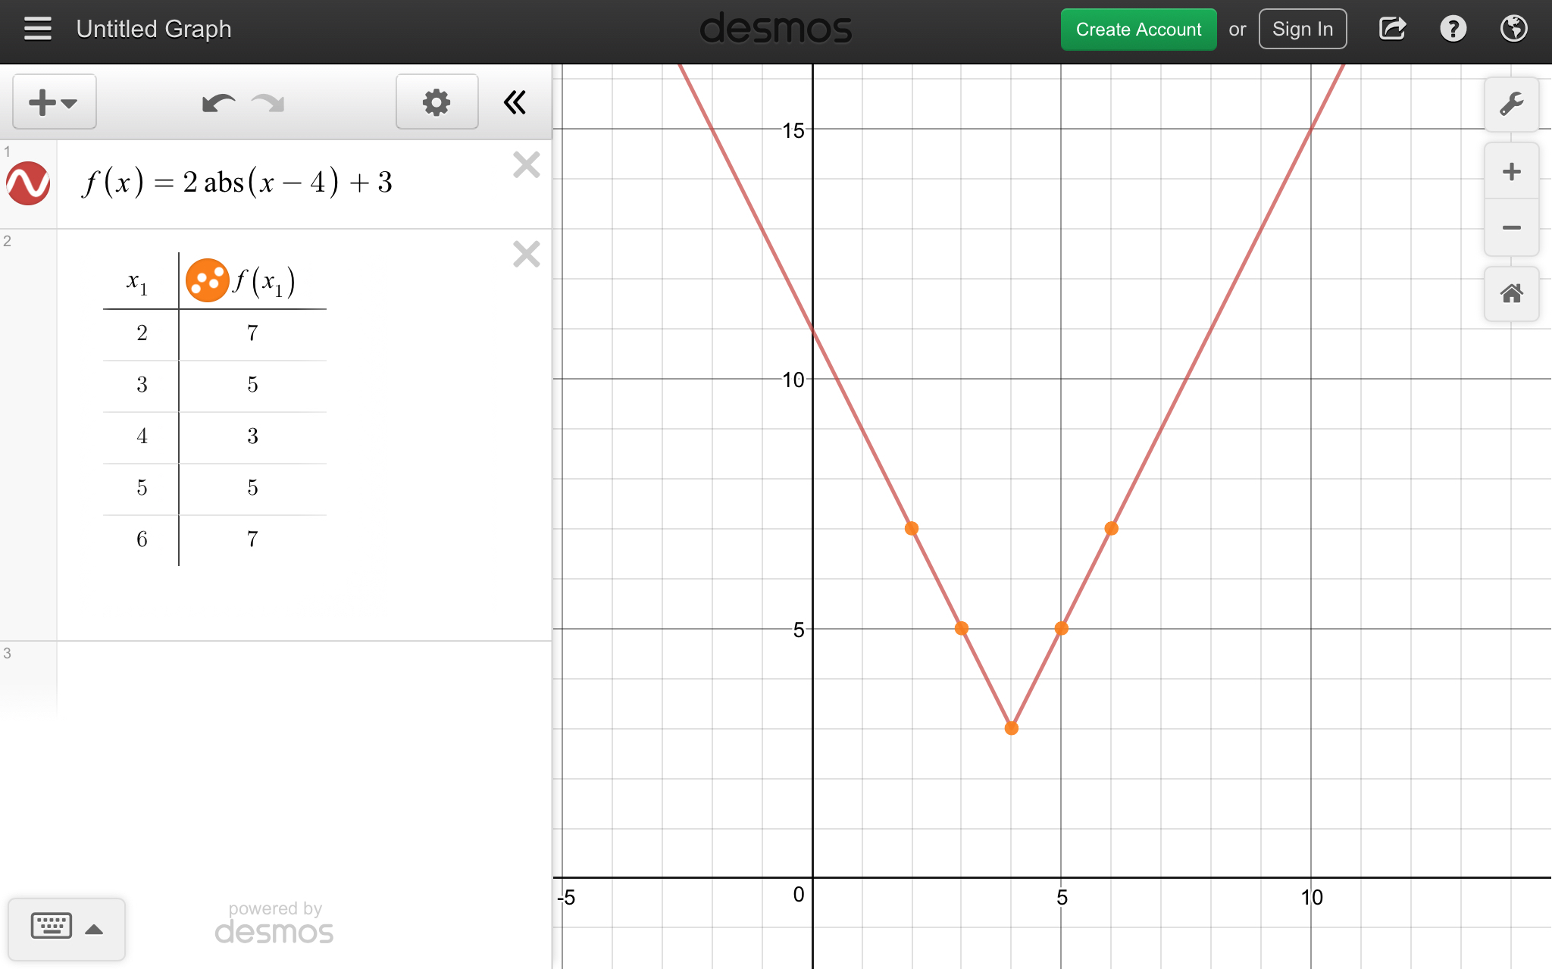Click the redo arrow
This screenshot has width=1552, height=969.
click(x=268, y=103)
